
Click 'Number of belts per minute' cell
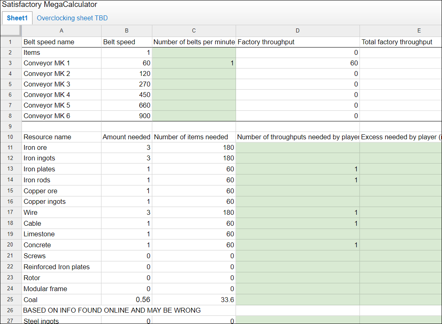[194, 42]
